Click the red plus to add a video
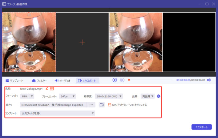 coord(82,42)
